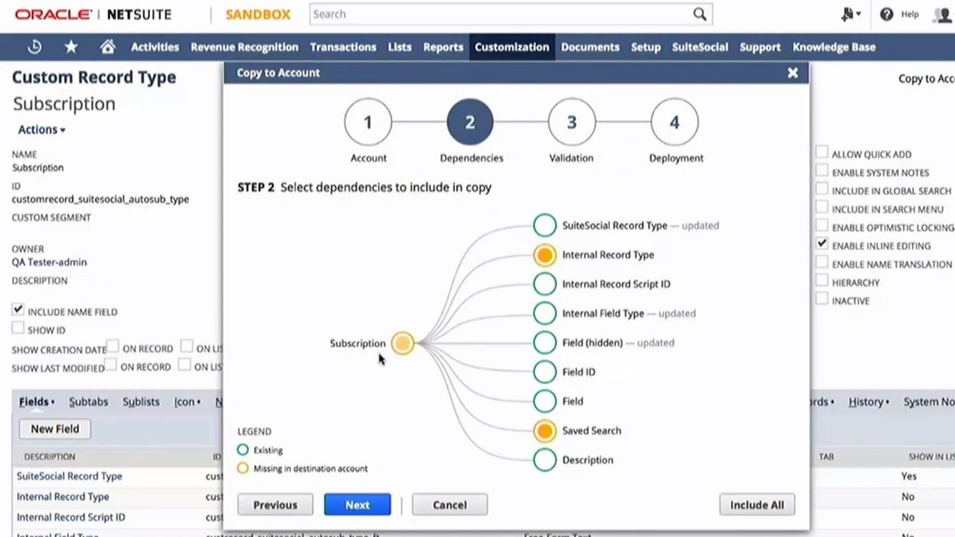Open the Shortcuts star icon
The image size is (955, 537).
pos(71,47)
